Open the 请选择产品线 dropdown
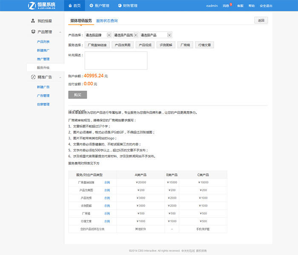Screen dimensions: 298x255 point(125,35)
